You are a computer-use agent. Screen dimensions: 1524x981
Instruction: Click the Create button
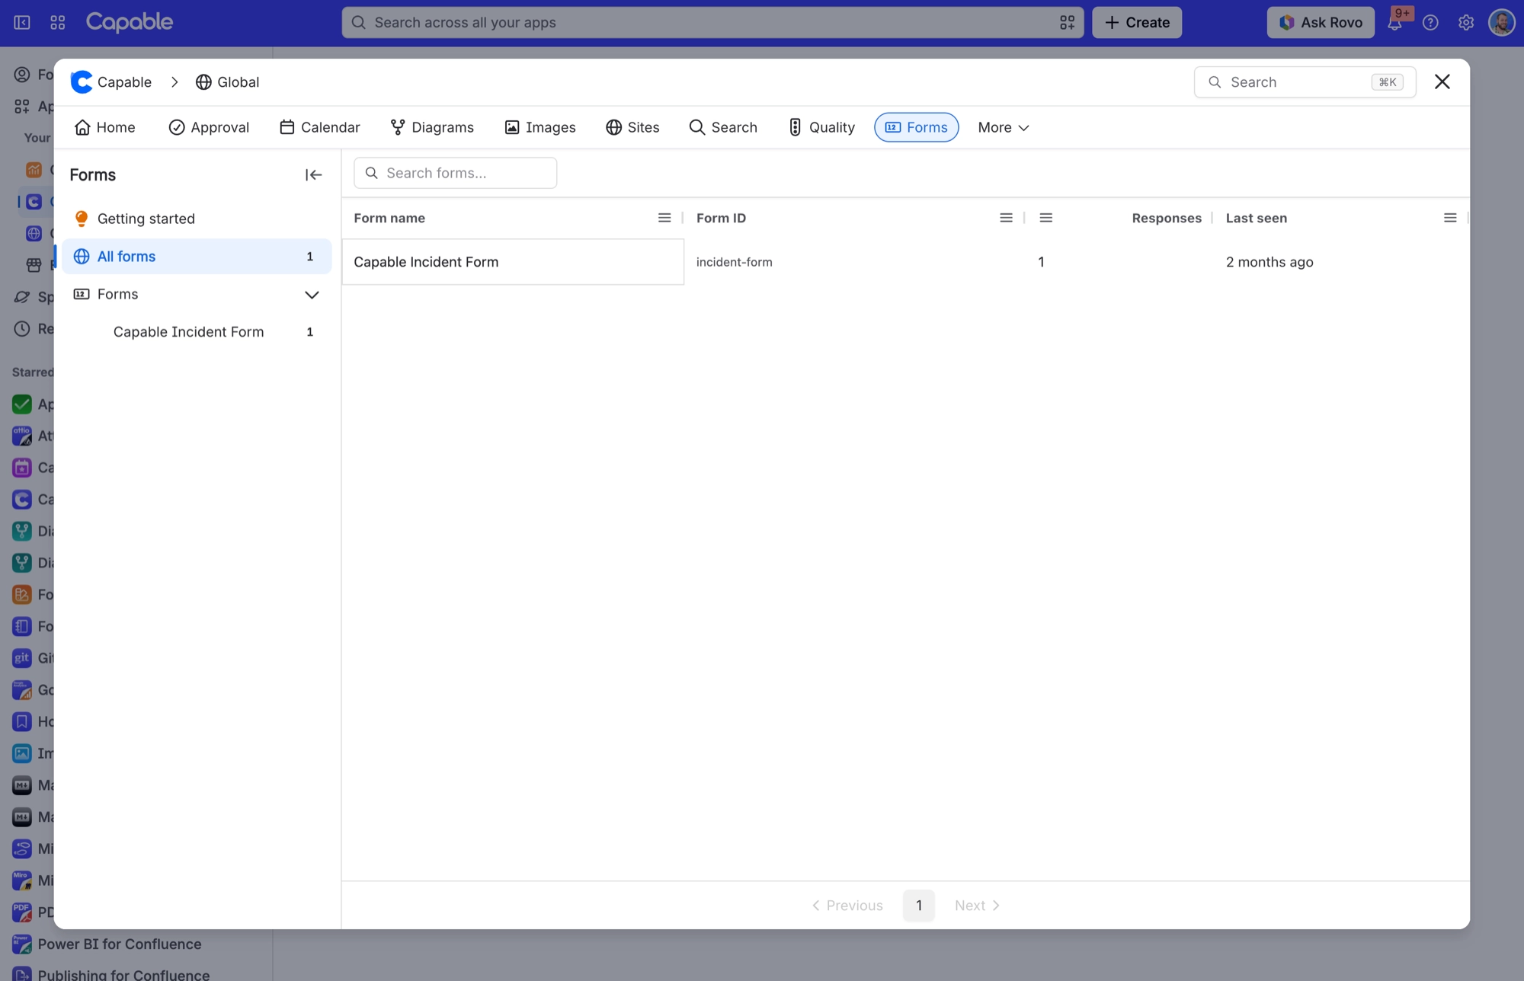pyautogui.click(x=1137, y=22)
